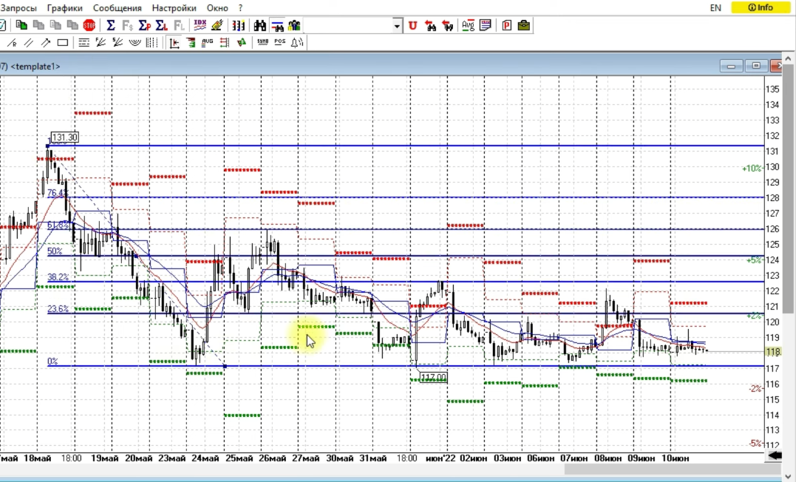Image resolution: width=796 pixels, height=482 pixels.
Task: Click the red STOP sign icon
Action: [x=89, y=26]
